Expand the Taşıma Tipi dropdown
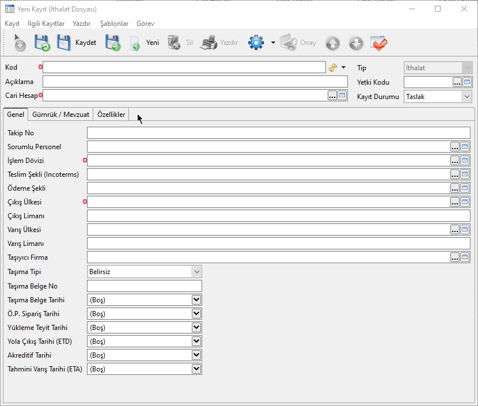478x406 pixels. tap(196, 271)
